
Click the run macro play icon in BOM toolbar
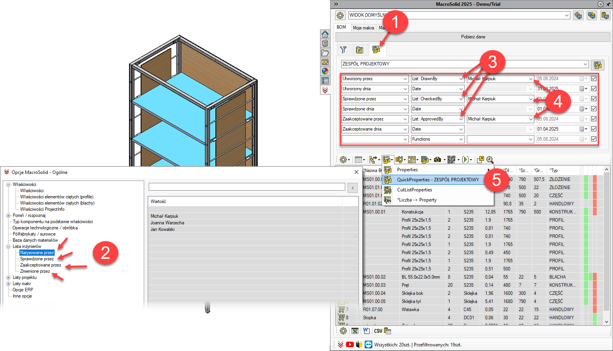coord(465,160)
